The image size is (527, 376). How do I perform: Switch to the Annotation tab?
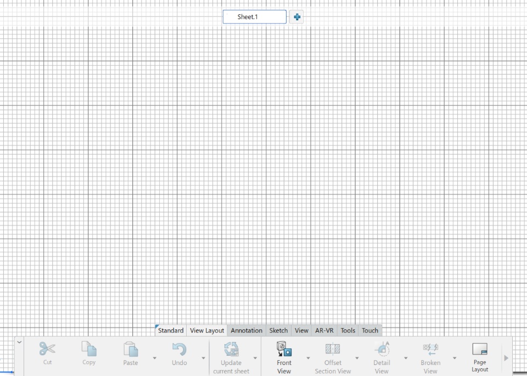click(246, 330)
